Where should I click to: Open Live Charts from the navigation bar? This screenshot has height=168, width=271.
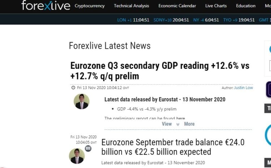coord(216,6)
